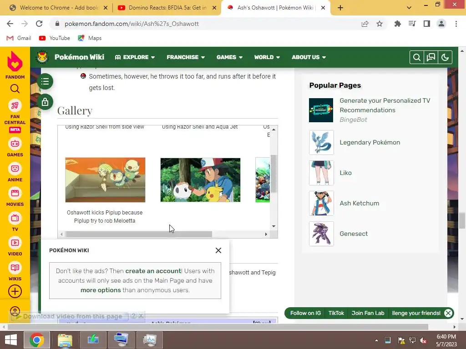466x349 pixels.
Task: Open the Ash petting Oshawott gallery image
Action: click(x=200, y=180)
